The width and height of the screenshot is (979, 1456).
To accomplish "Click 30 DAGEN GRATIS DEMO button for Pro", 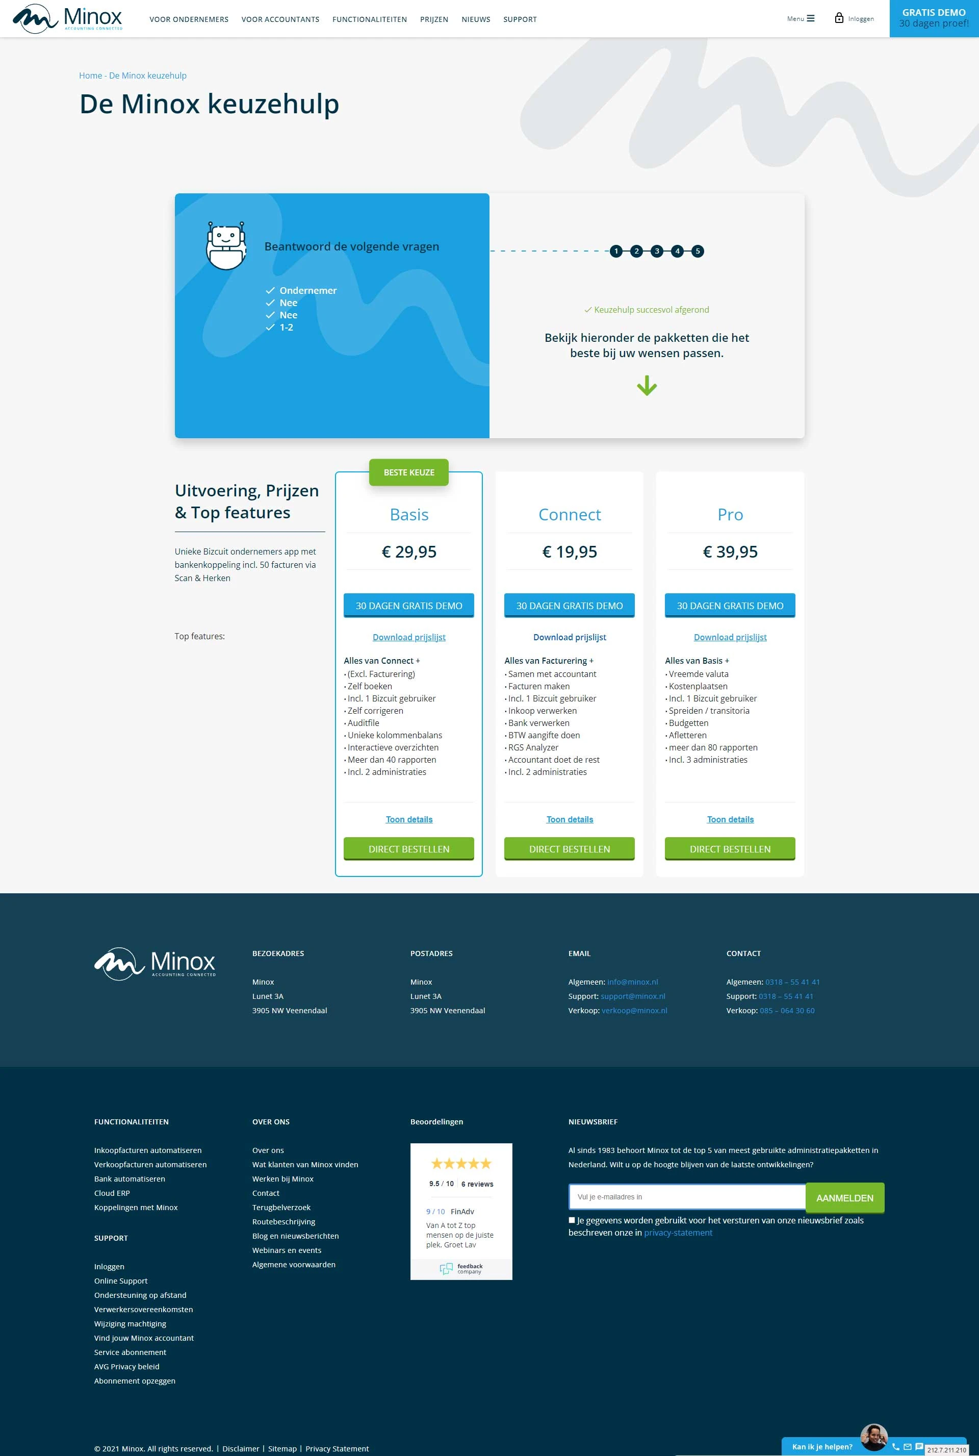I will pos(730,606).
